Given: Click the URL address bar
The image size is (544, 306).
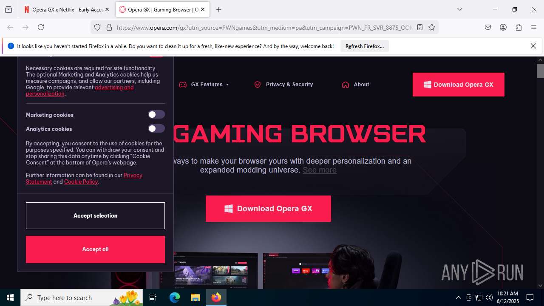Looking at the screenshot, I should point(263,27).
